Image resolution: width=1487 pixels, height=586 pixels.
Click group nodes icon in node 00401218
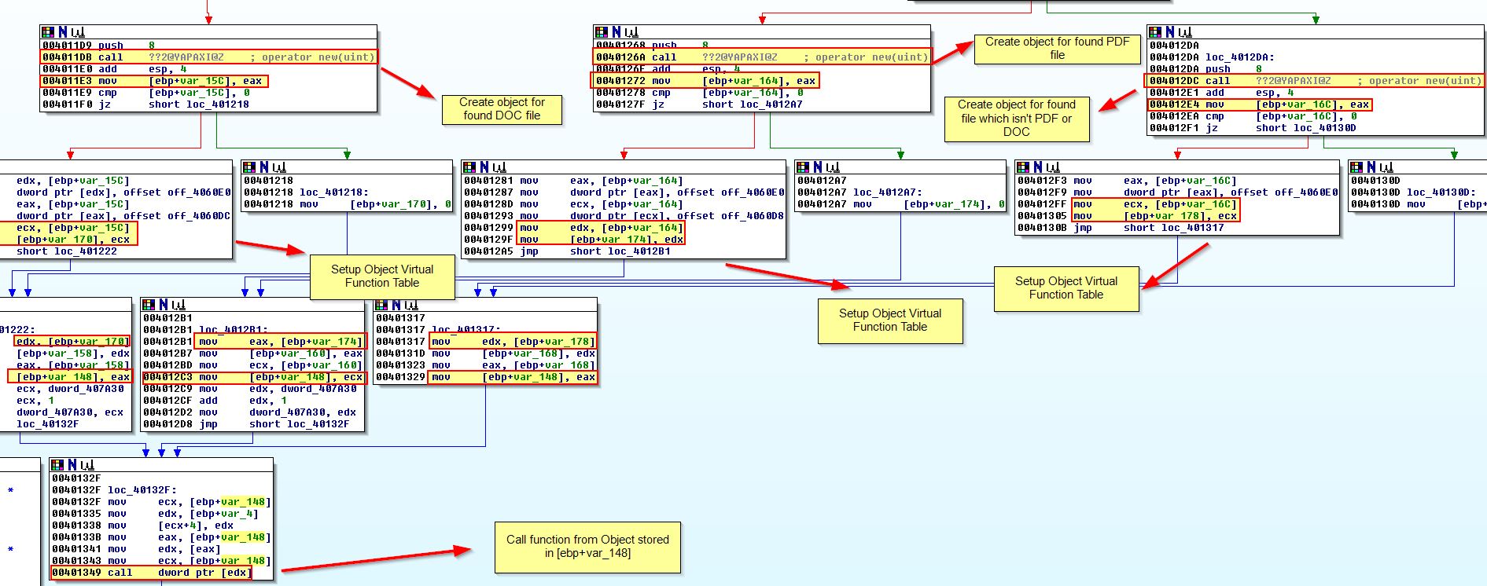coord(279,167)
